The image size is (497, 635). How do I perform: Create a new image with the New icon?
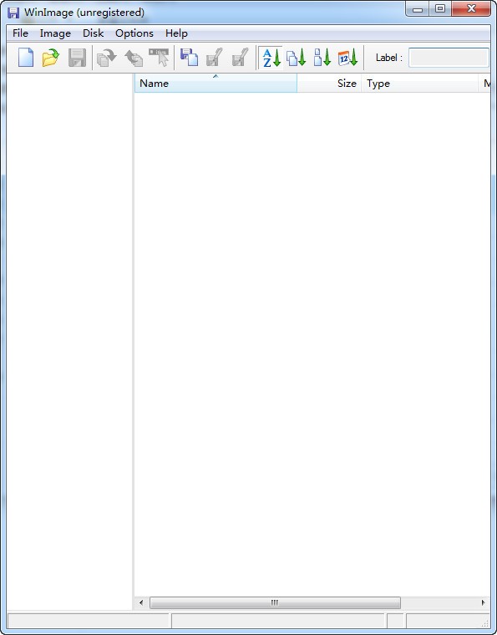26,58
